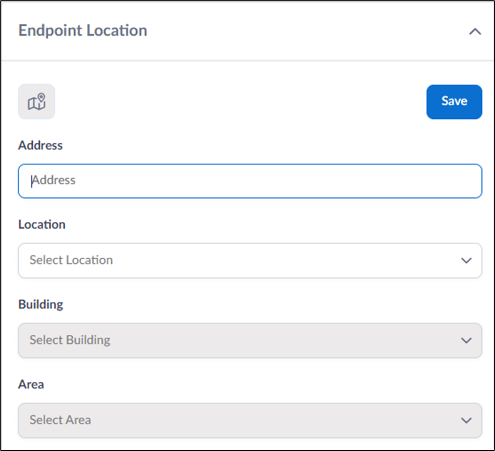Open the Select Location dropdown

pyautogui.click(x=250, y=260)
